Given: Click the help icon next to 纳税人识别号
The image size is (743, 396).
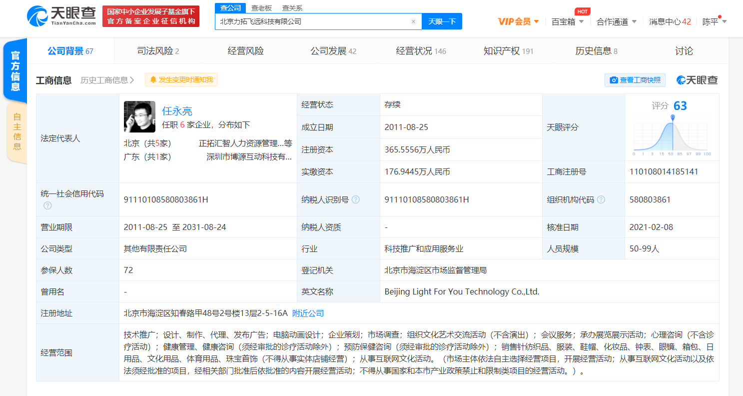Looking at the screenshot, I should coord(356,199).
